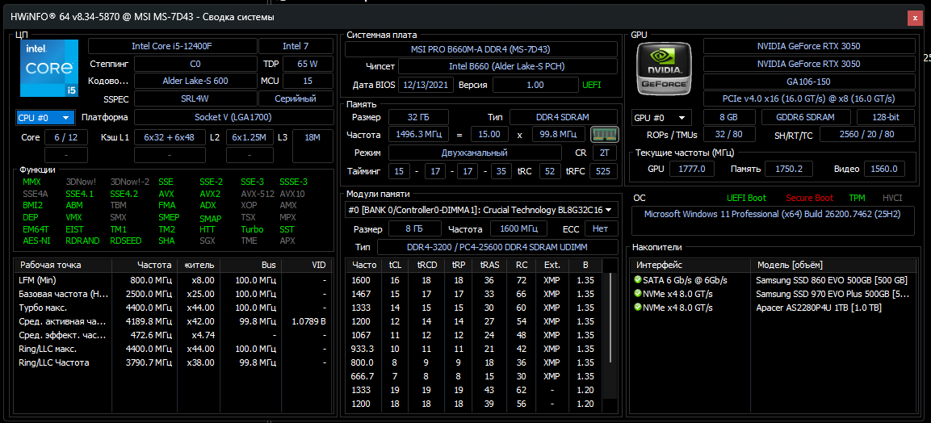Screen dimensions: 931x423
Task: Click the GDDR6 SDRAM memory type field
Action: (806, 118)
